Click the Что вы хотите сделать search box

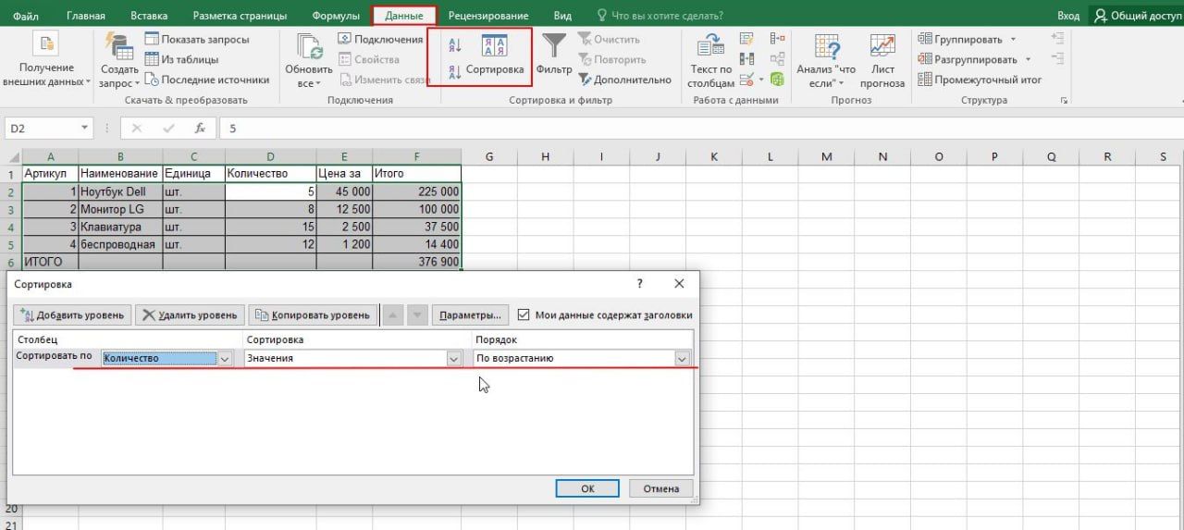click(660, 16)
